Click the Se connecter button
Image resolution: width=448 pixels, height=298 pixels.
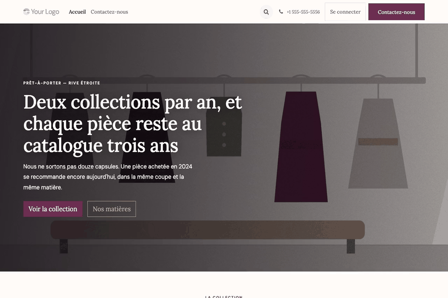345,12
